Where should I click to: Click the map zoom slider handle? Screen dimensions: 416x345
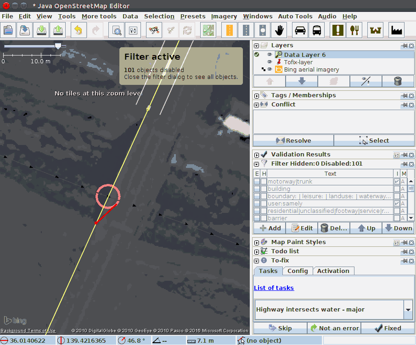(58, 46)
